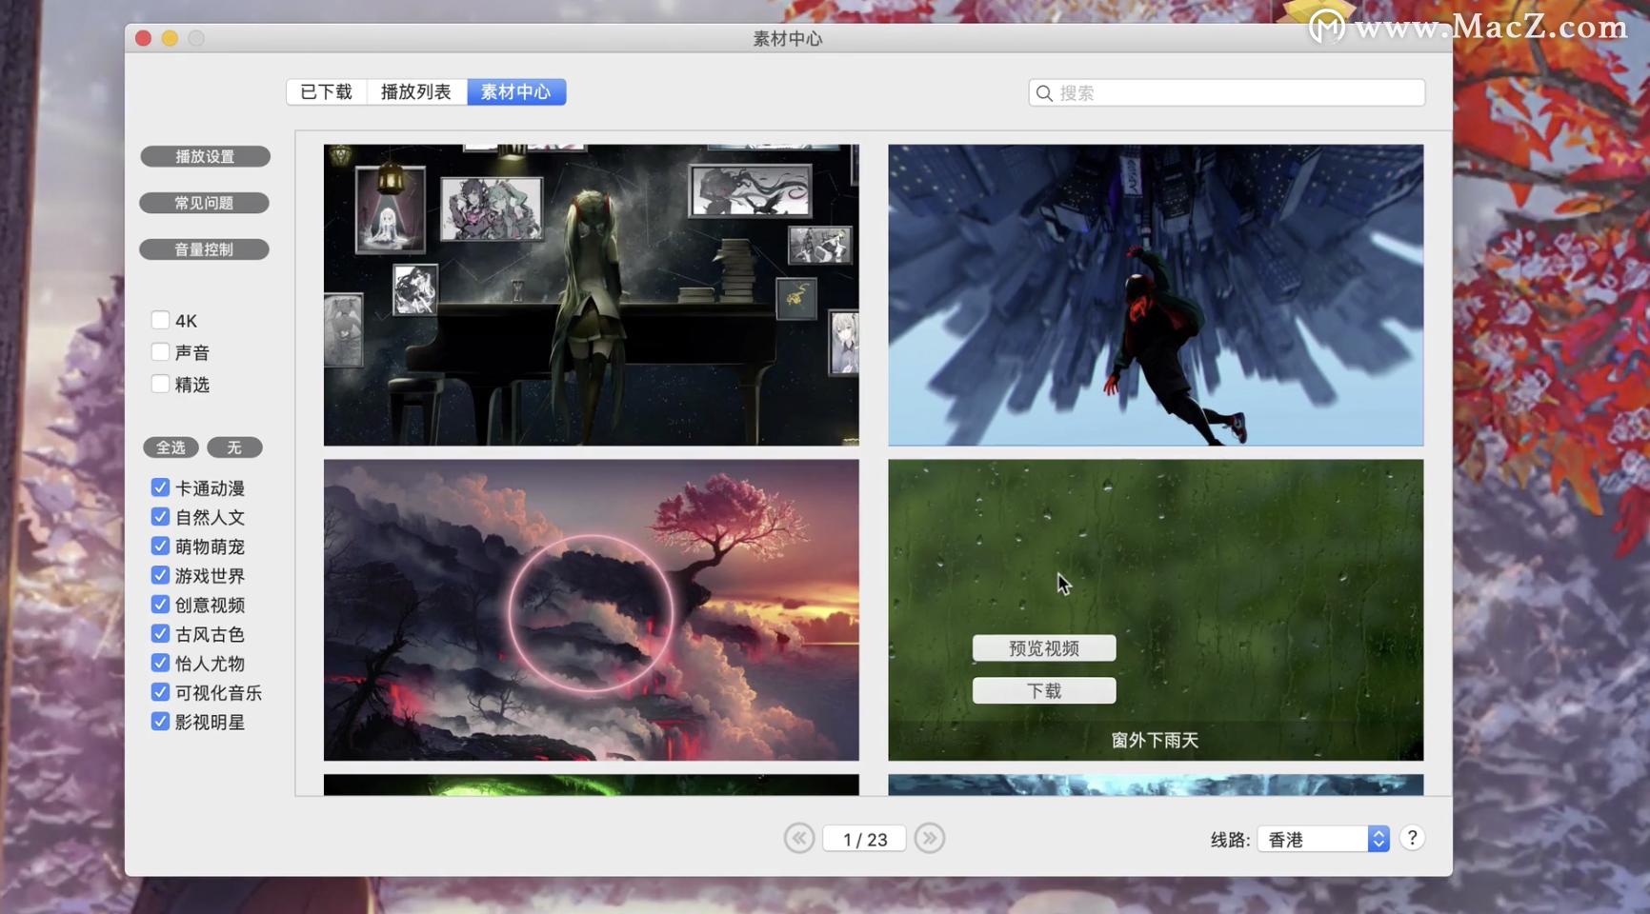Viewport: 1650px width, 914px height.
Task: Click 下载 on the rainy window wallpaper
Action: pos(1044,691)
